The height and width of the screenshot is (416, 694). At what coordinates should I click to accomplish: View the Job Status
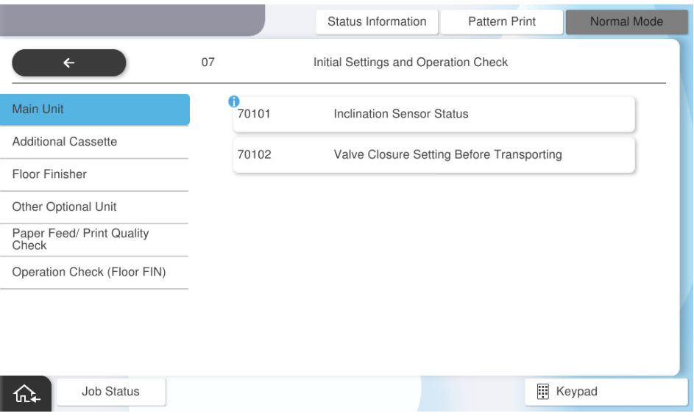coord(111,392)
